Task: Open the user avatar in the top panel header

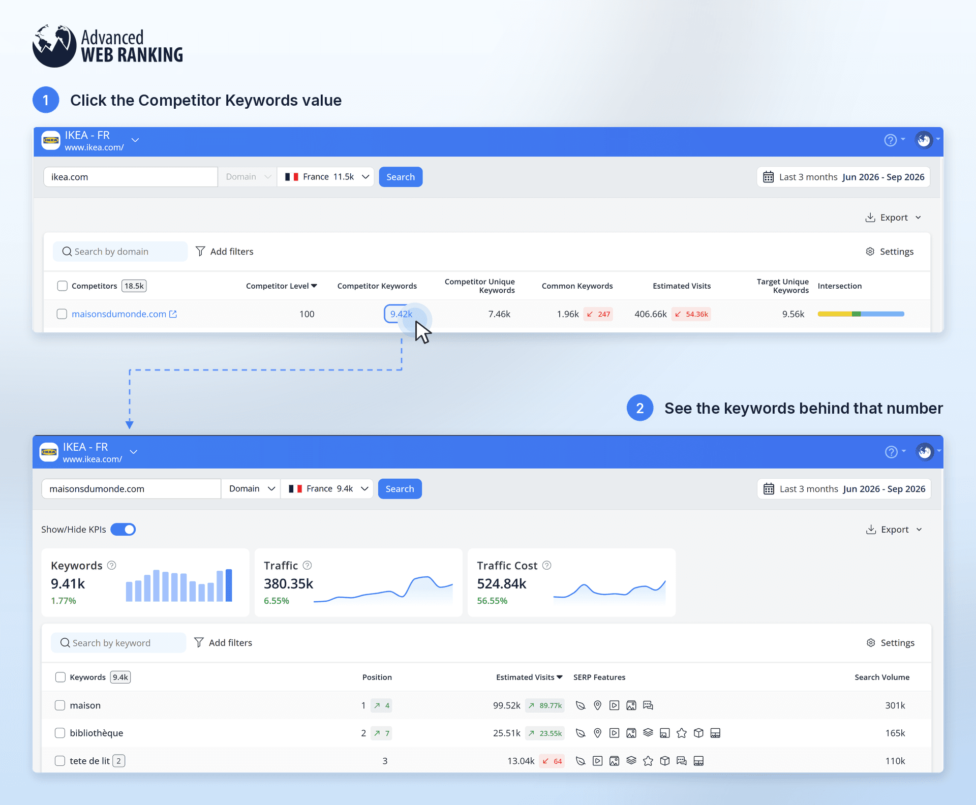Action: (924, 140)
